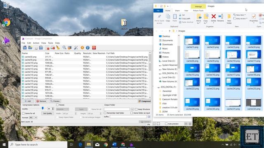Click the broom Clear list icon in Caesium

tap(58, 48)
